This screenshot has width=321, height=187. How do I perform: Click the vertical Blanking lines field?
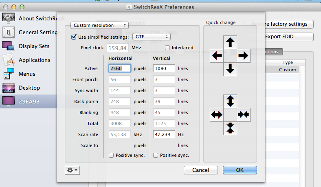[x=164, y=112]
